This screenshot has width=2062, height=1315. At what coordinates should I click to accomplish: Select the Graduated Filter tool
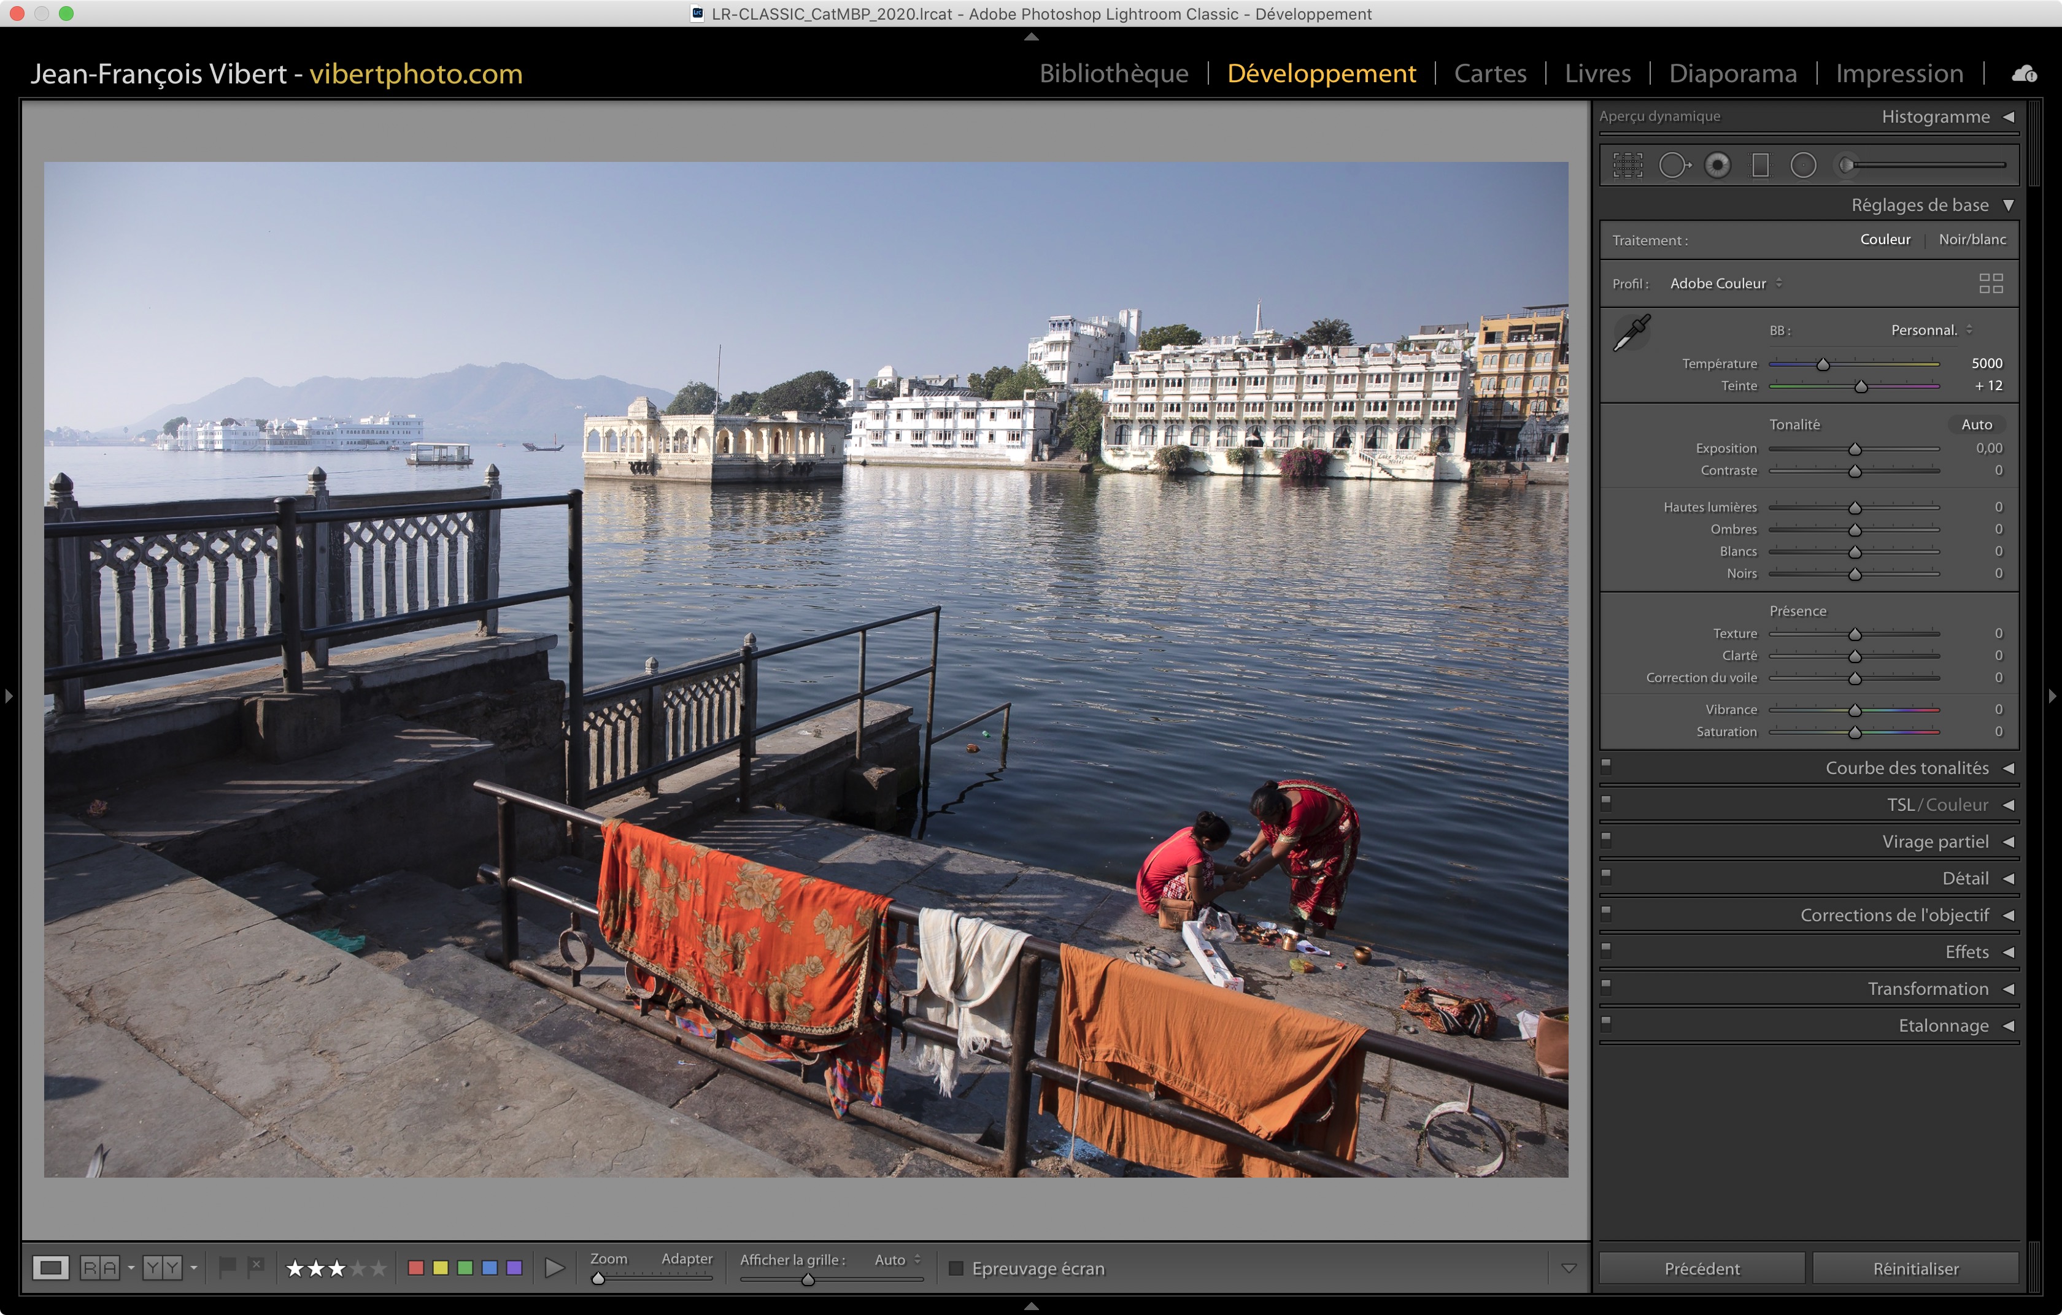[1759, 165]
